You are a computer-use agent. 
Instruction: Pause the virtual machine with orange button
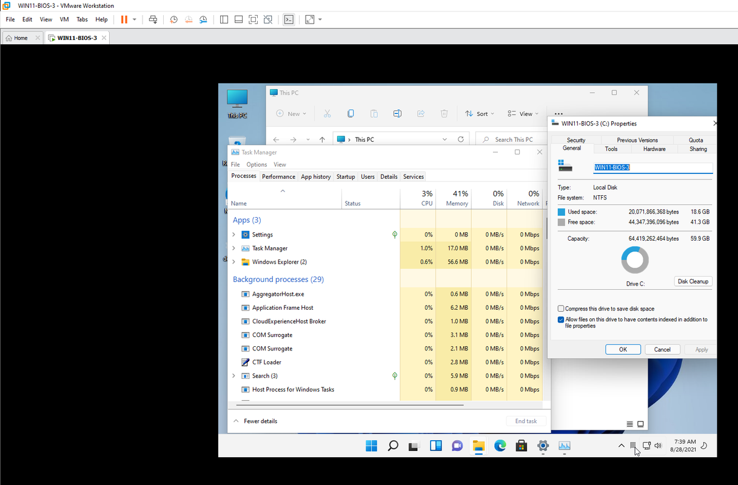[124, 19]
